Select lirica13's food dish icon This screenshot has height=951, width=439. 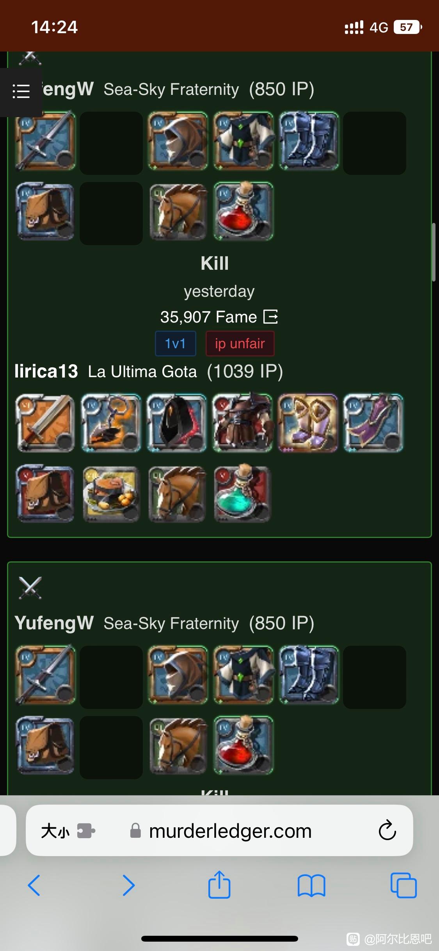pos(111,493)
